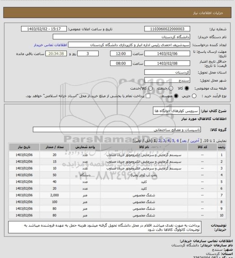This screenshot has width=235, height=258.
Task: Click the ردیف column header
Action: tap(222, 147)
